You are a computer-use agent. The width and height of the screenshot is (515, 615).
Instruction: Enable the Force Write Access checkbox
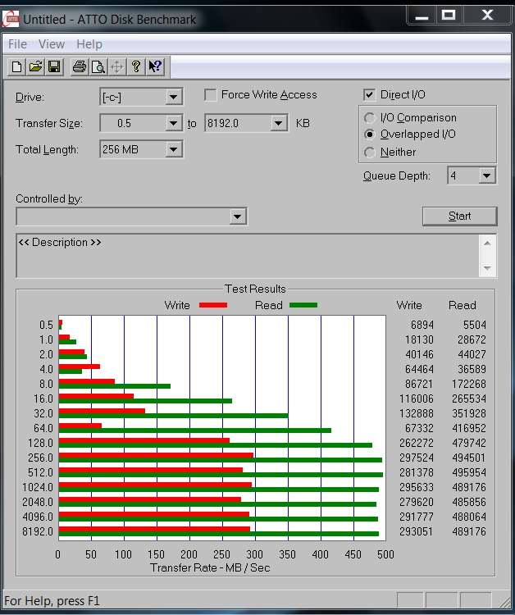pyautogui.click(x=211, y=95)
